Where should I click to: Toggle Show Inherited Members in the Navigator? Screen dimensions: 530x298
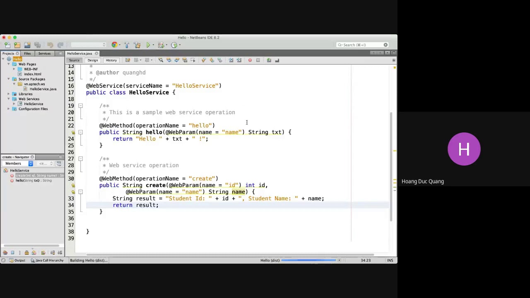[5, 252]
